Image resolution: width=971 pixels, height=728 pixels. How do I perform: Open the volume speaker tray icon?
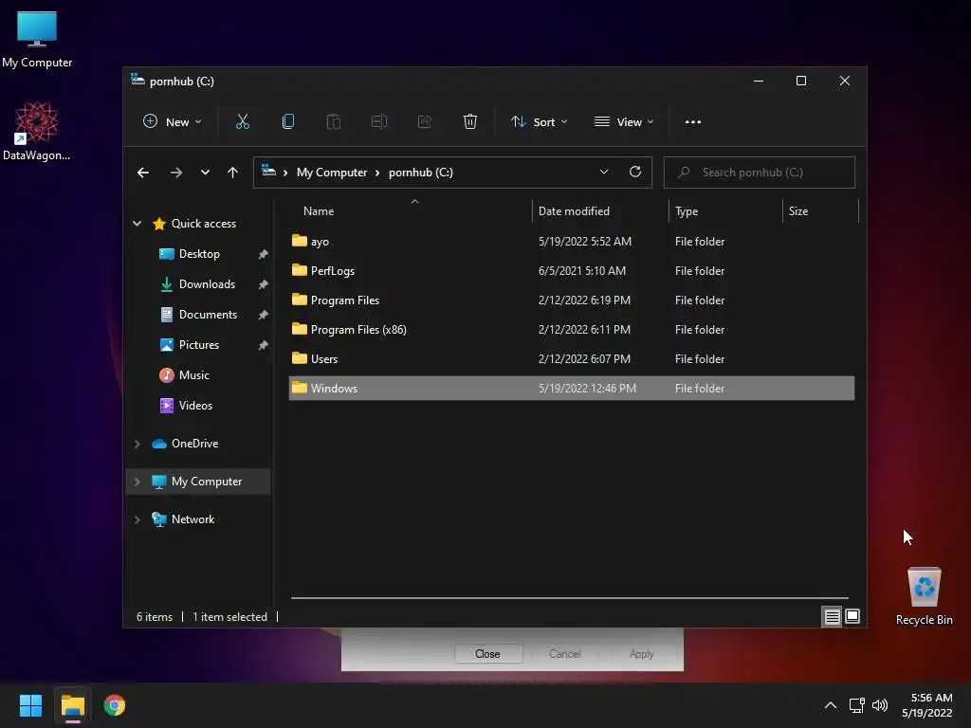tap(879, 705)
